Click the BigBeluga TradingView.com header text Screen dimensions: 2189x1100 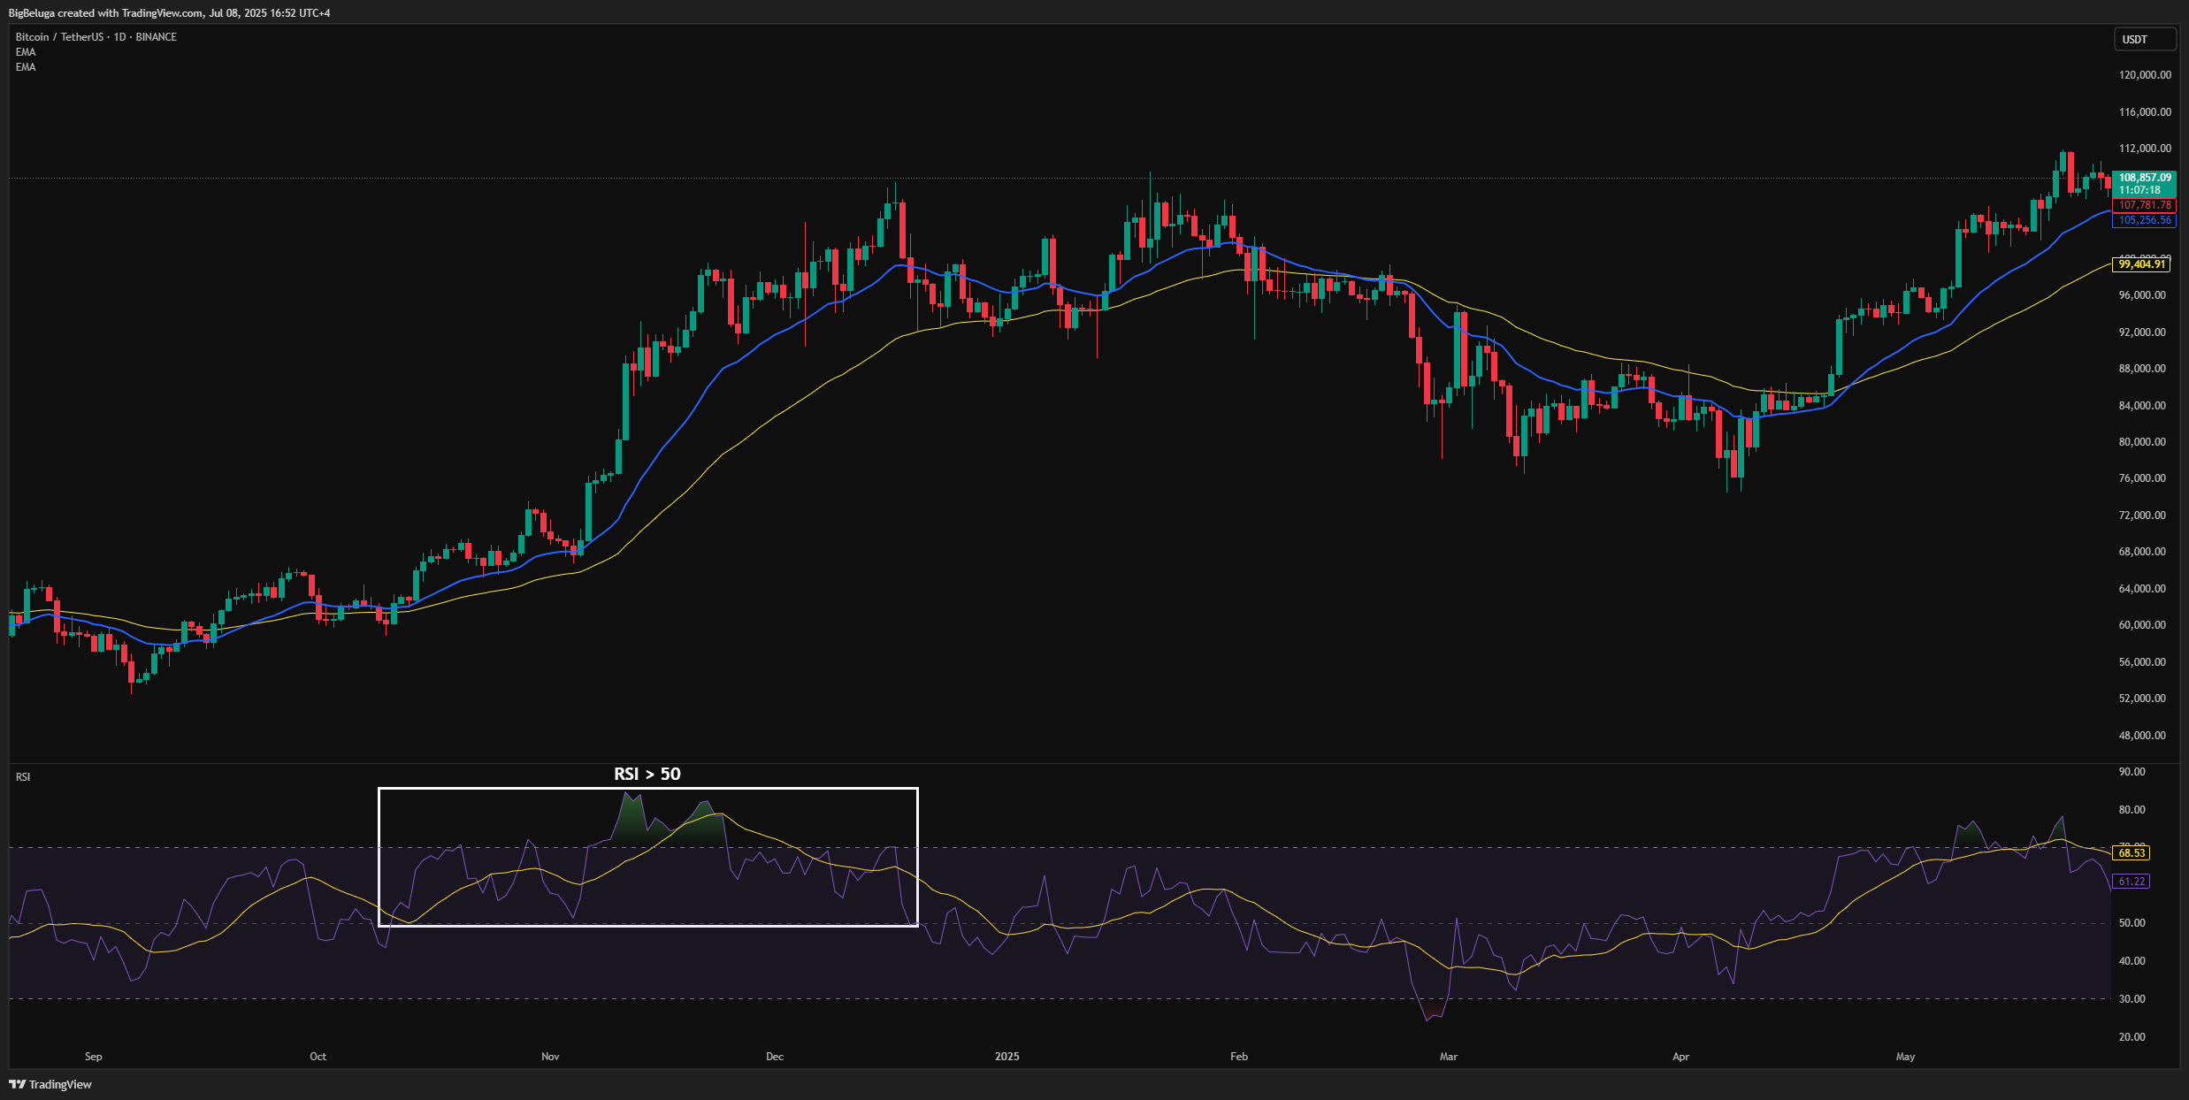169,13
